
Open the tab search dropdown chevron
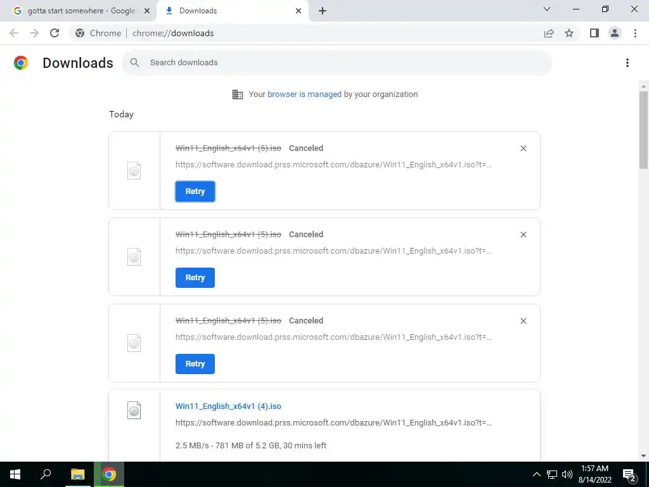point(547,9)
